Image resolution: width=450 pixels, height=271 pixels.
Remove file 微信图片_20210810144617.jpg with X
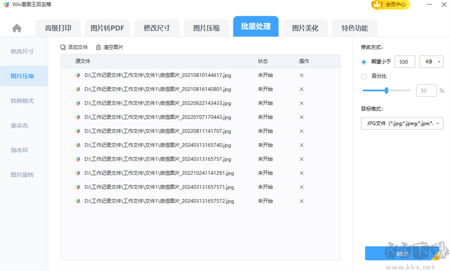301,75
